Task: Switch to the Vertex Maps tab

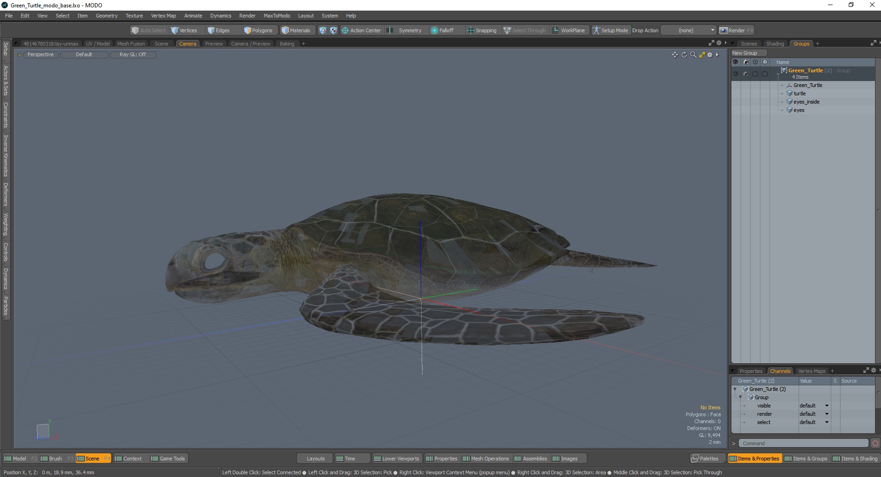Action: (811, 371)
